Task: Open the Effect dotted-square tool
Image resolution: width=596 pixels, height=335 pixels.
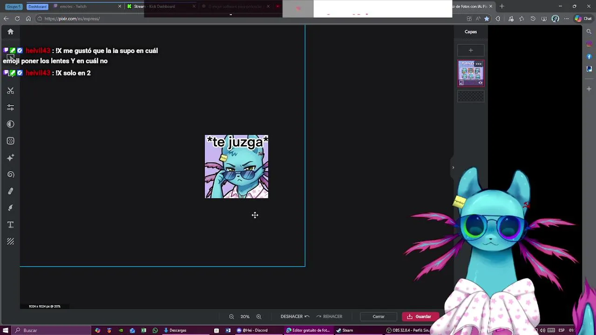Action: coord(10,141)
